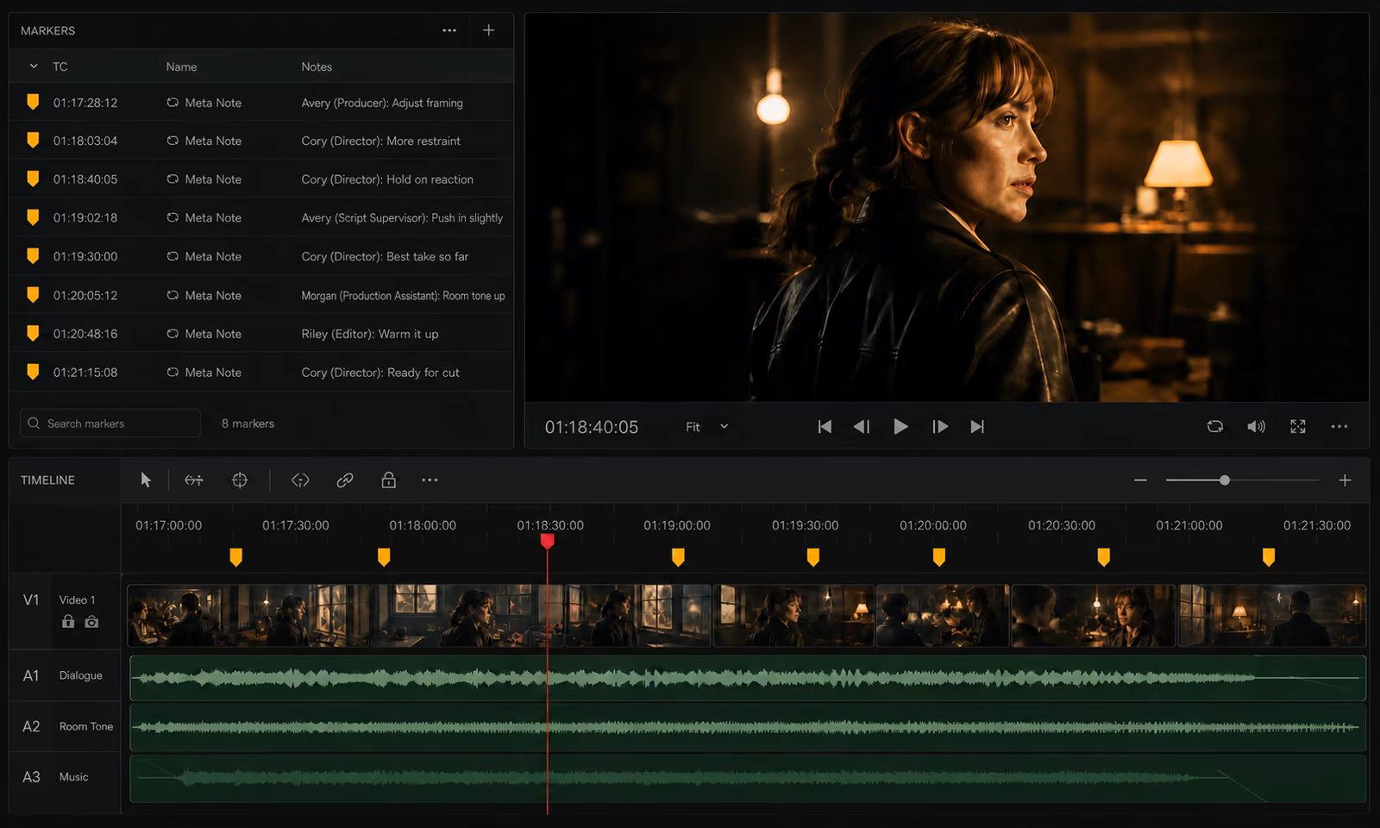Screen dimensions: 1380x828
Task: Click the red playhead on the timeline ruler
Action: click(547, 541)
